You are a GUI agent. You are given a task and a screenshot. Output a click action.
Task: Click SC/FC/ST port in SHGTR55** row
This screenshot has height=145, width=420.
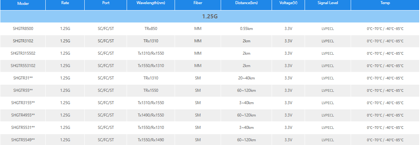coord(106,90)
